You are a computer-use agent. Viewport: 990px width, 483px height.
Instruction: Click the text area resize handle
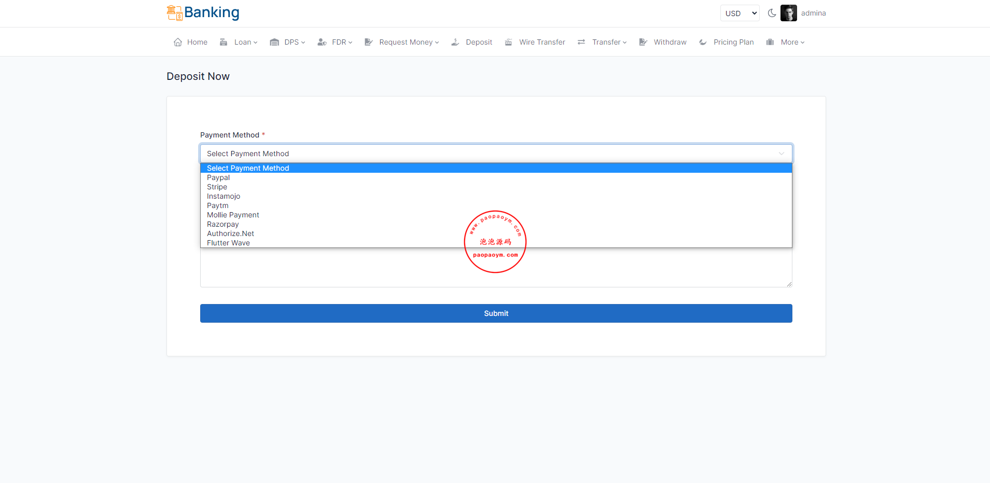point(789,284)
